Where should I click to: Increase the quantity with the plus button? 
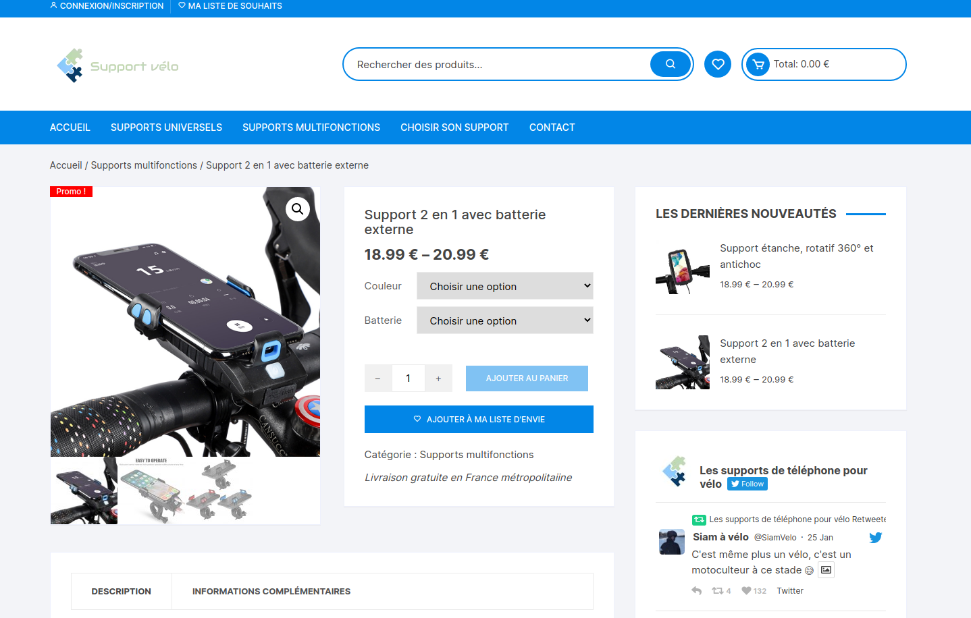[x=438, y=378]
